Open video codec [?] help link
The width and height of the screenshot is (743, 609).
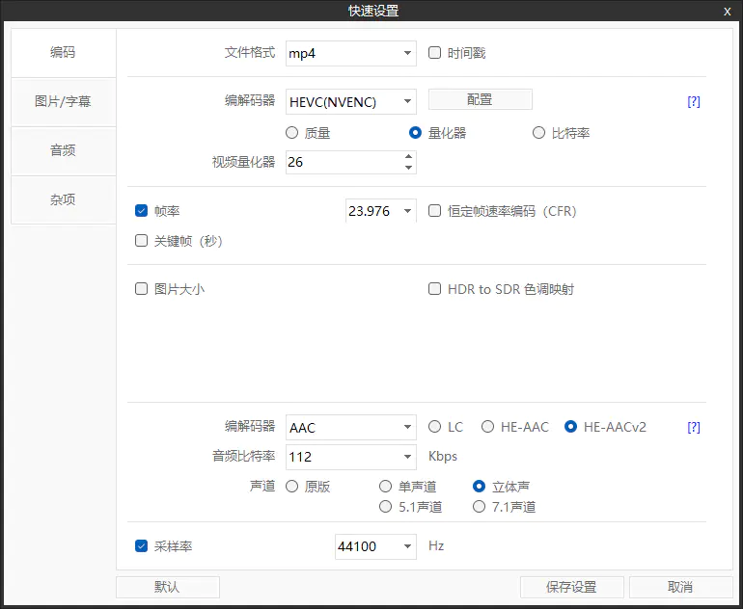point(693,101)
